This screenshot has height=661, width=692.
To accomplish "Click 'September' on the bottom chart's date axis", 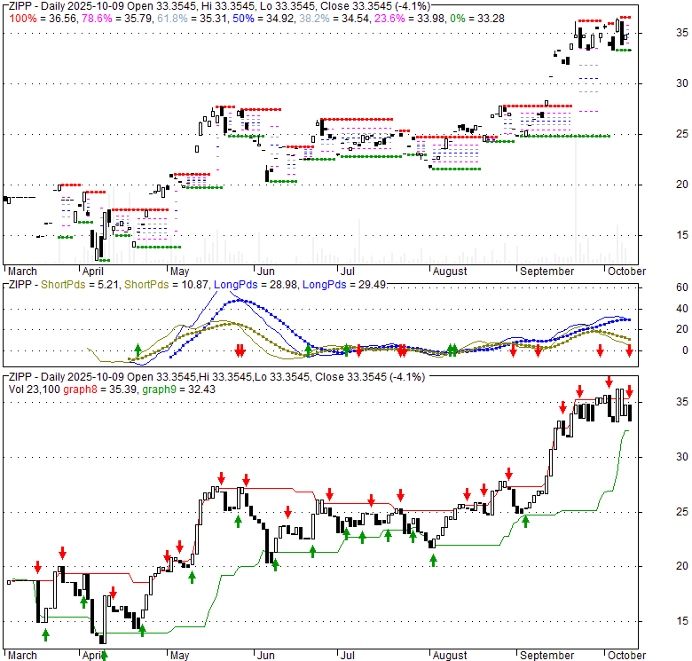I will [547, 656].
